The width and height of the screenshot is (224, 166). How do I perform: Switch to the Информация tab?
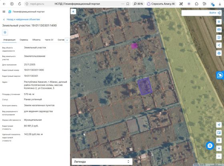pos(9,40)
